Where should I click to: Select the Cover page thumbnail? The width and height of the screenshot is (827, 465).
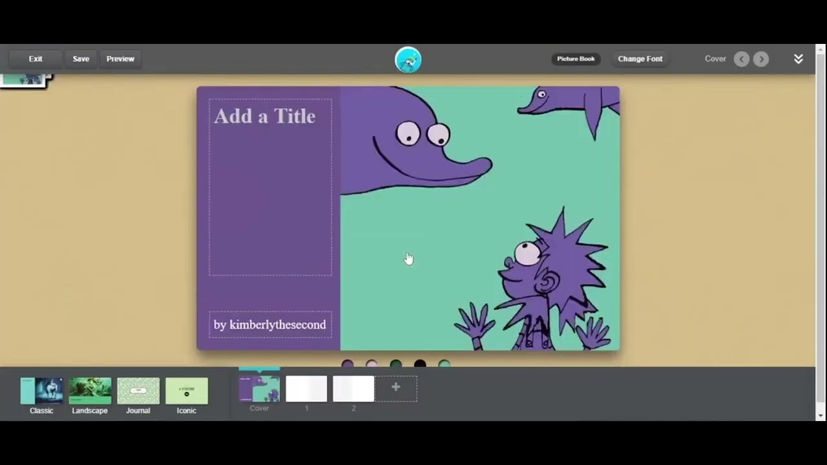[259, 389]
